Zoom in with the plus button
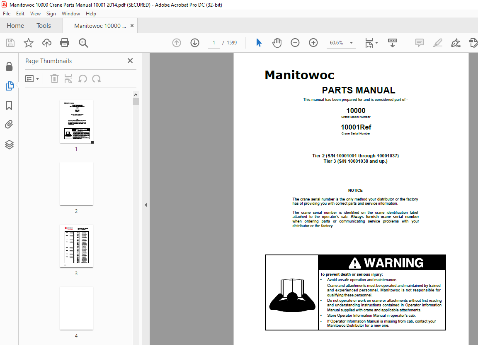This screenshot has width=478, height=345. coord(313,43)
